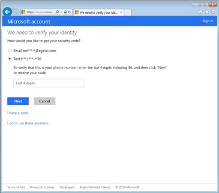The image size is (219, 193).
Task: Minimize the browser window
Action: point(196,5)
